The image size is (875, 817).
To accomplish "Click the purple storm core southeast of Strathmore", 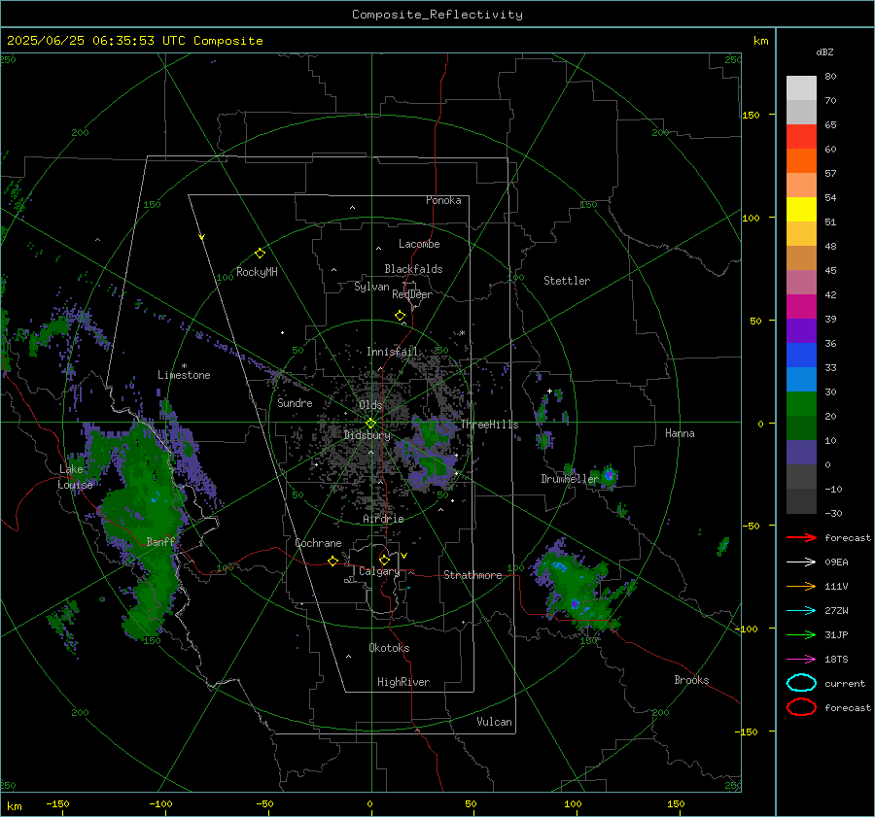I will [575, 603].
